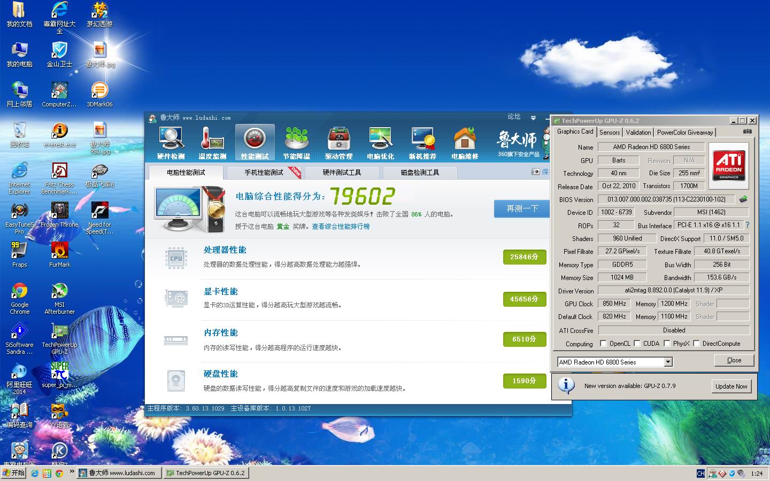Screen dimensions: 770x481
Task: Expand the taskbar quick launch chevron
Action: coord(72,471)
